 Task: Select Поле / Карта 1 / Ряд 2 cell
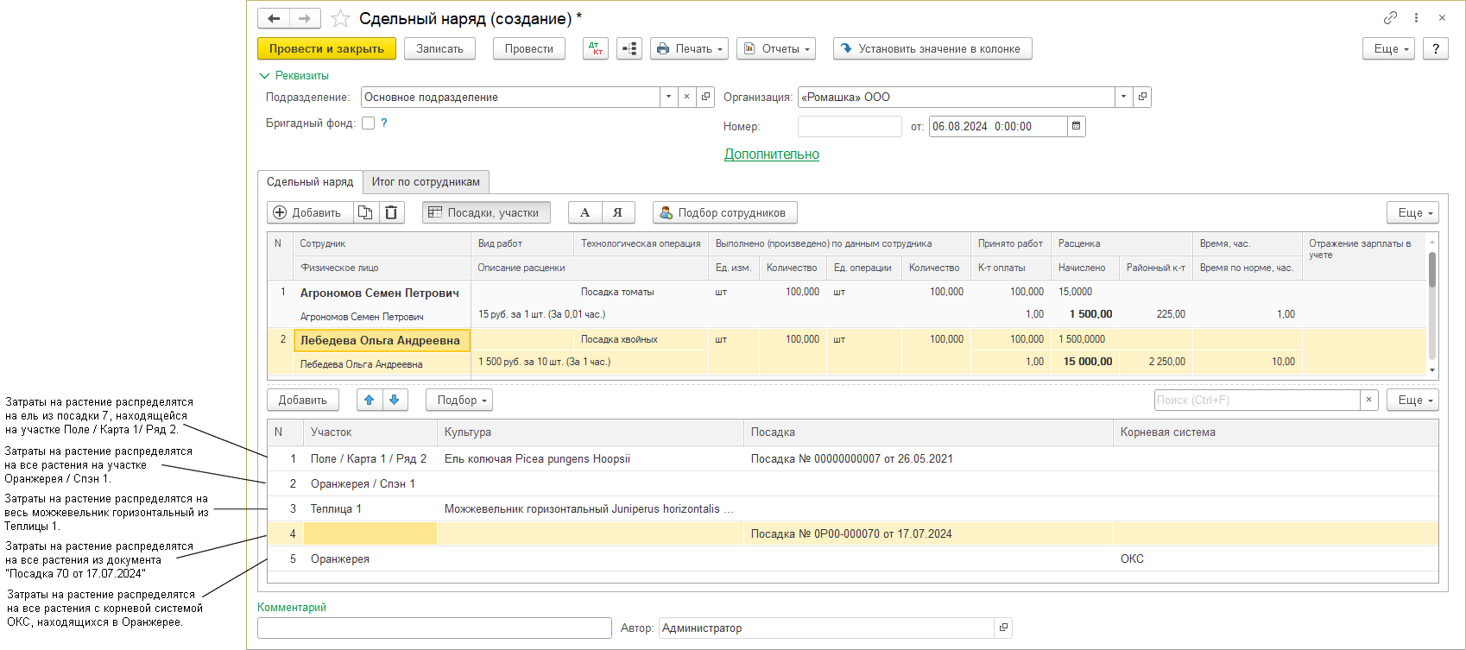point(369,458)
